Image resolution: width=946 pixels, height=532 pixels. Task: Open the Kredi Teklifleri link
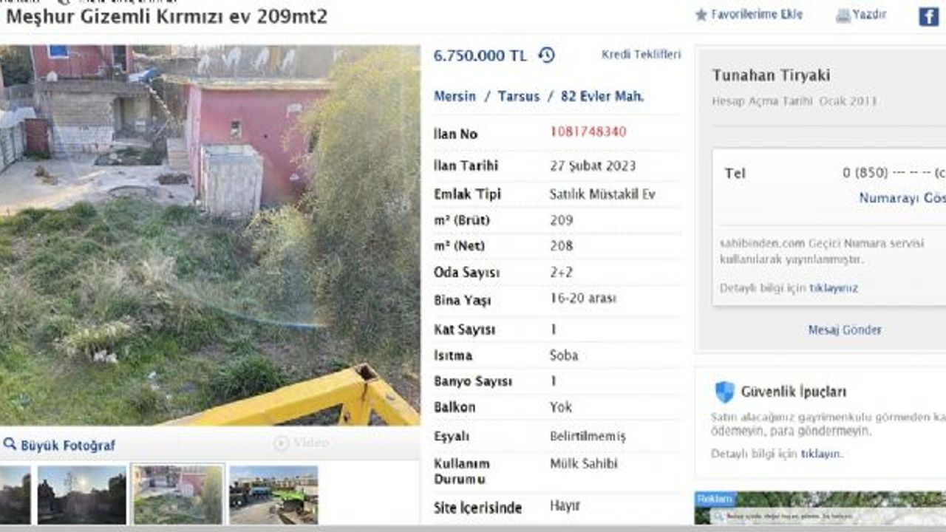point(642,55)
